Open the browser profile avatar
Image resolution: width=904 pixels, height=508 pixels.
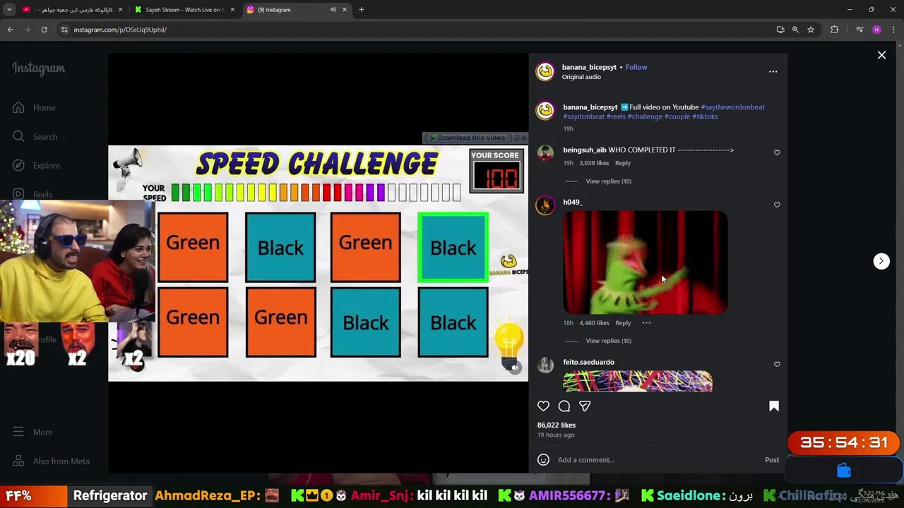point(876,30)
